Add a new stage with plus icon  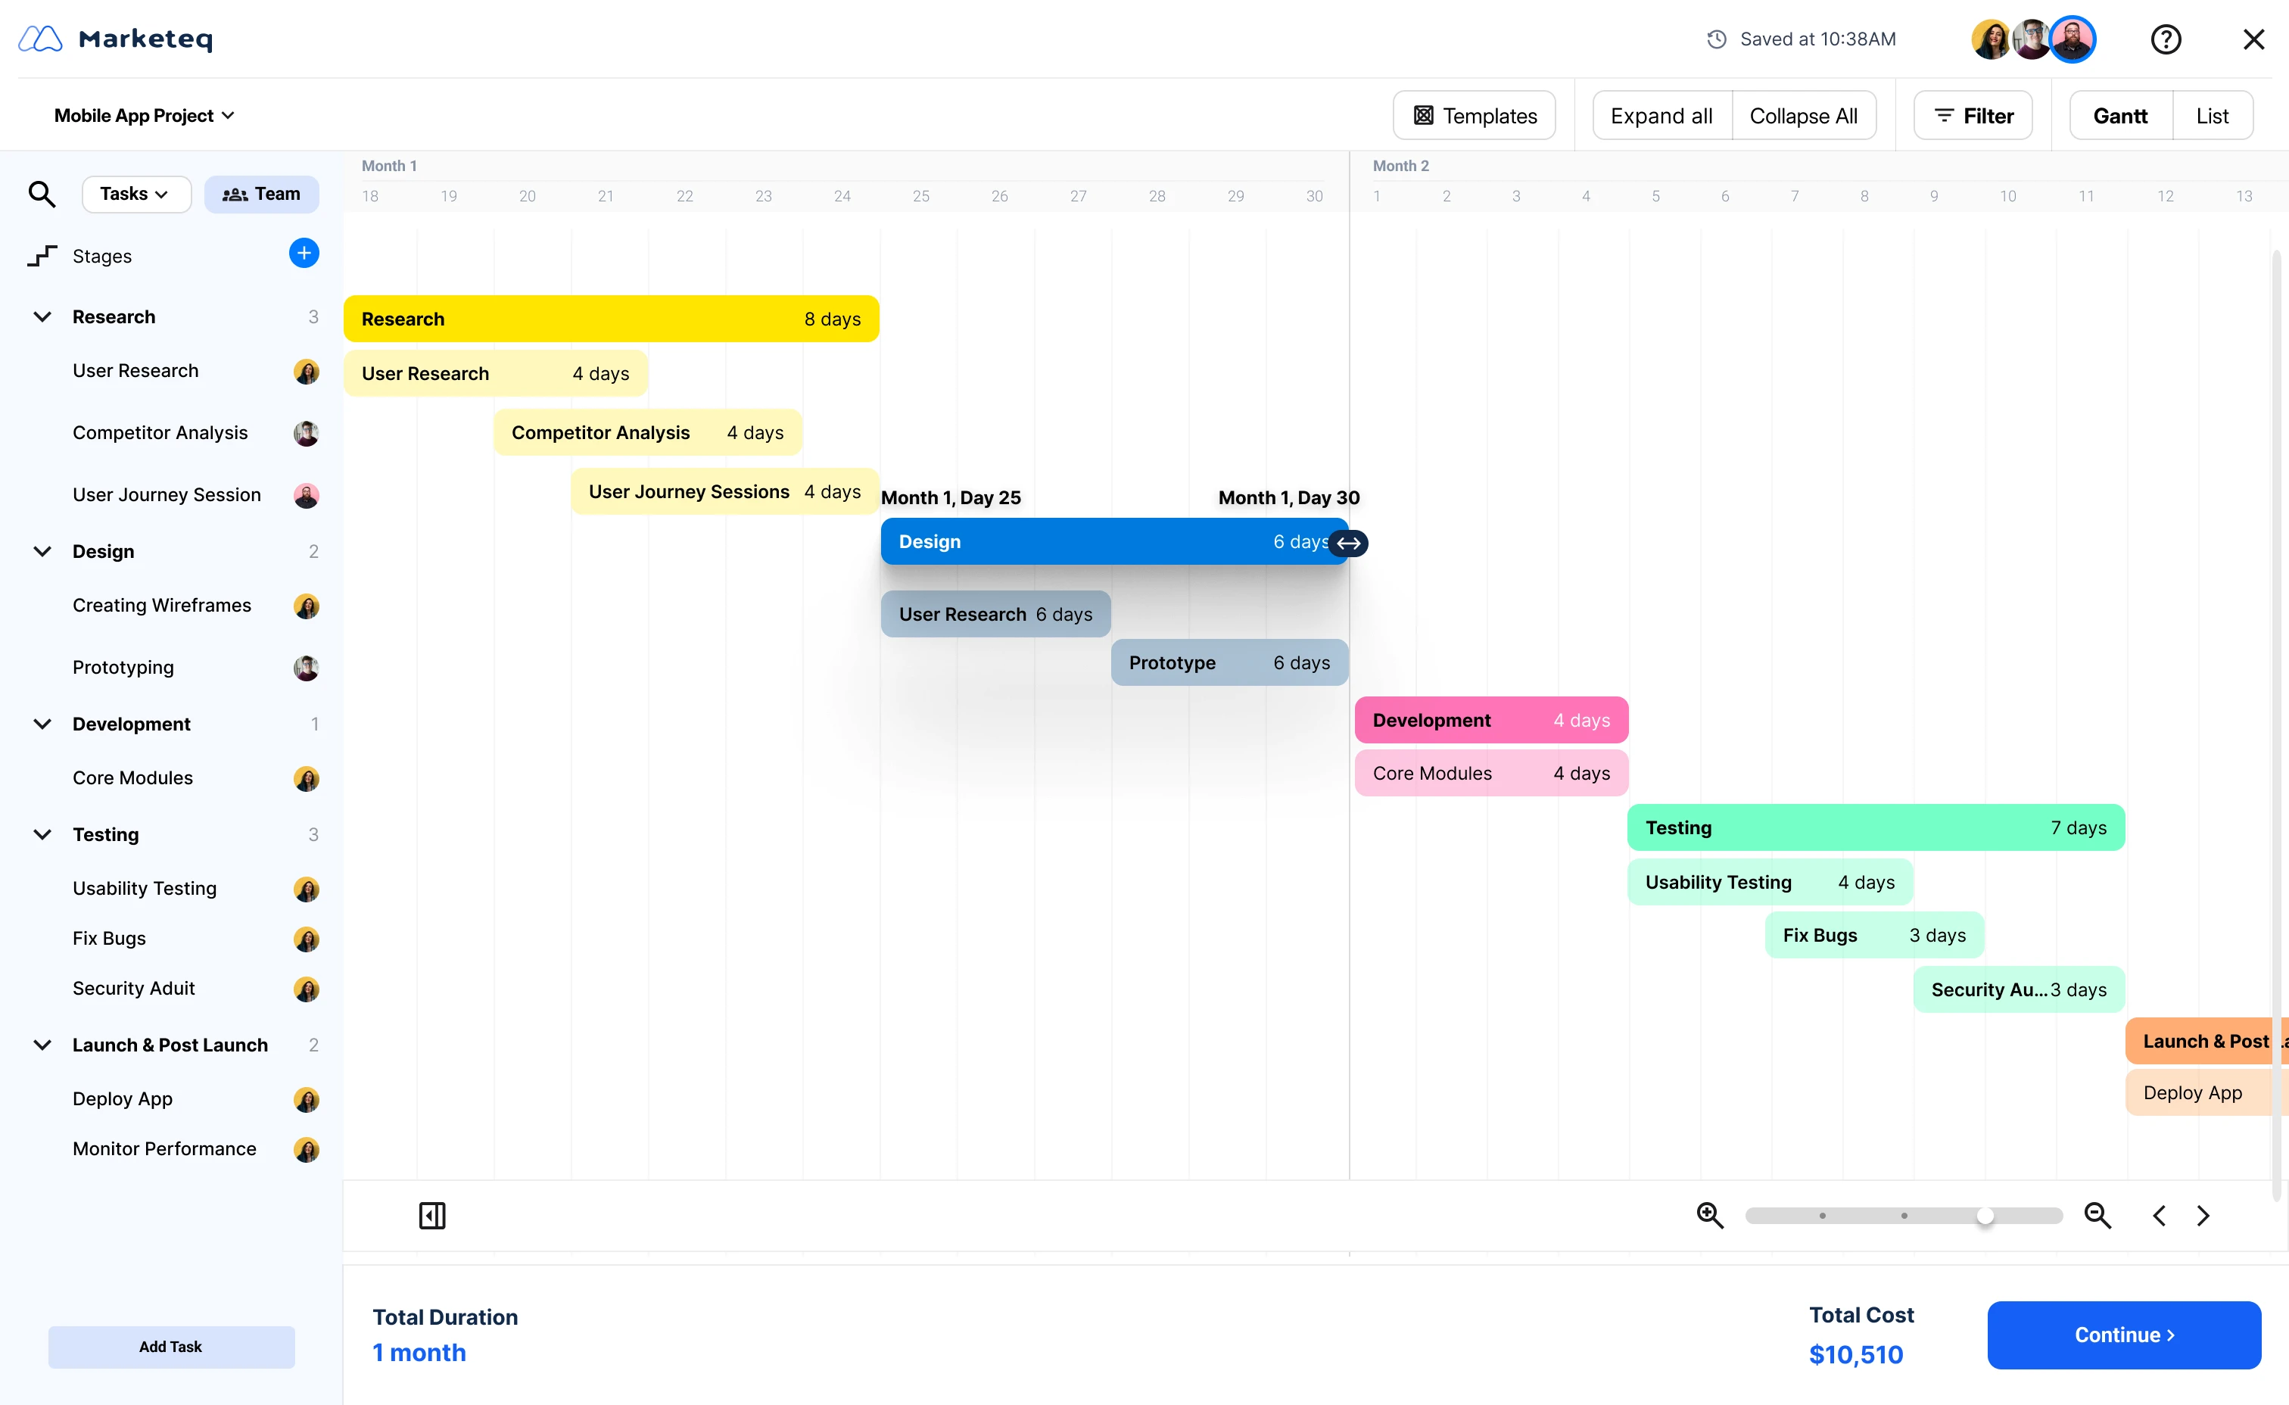(304, 254)
